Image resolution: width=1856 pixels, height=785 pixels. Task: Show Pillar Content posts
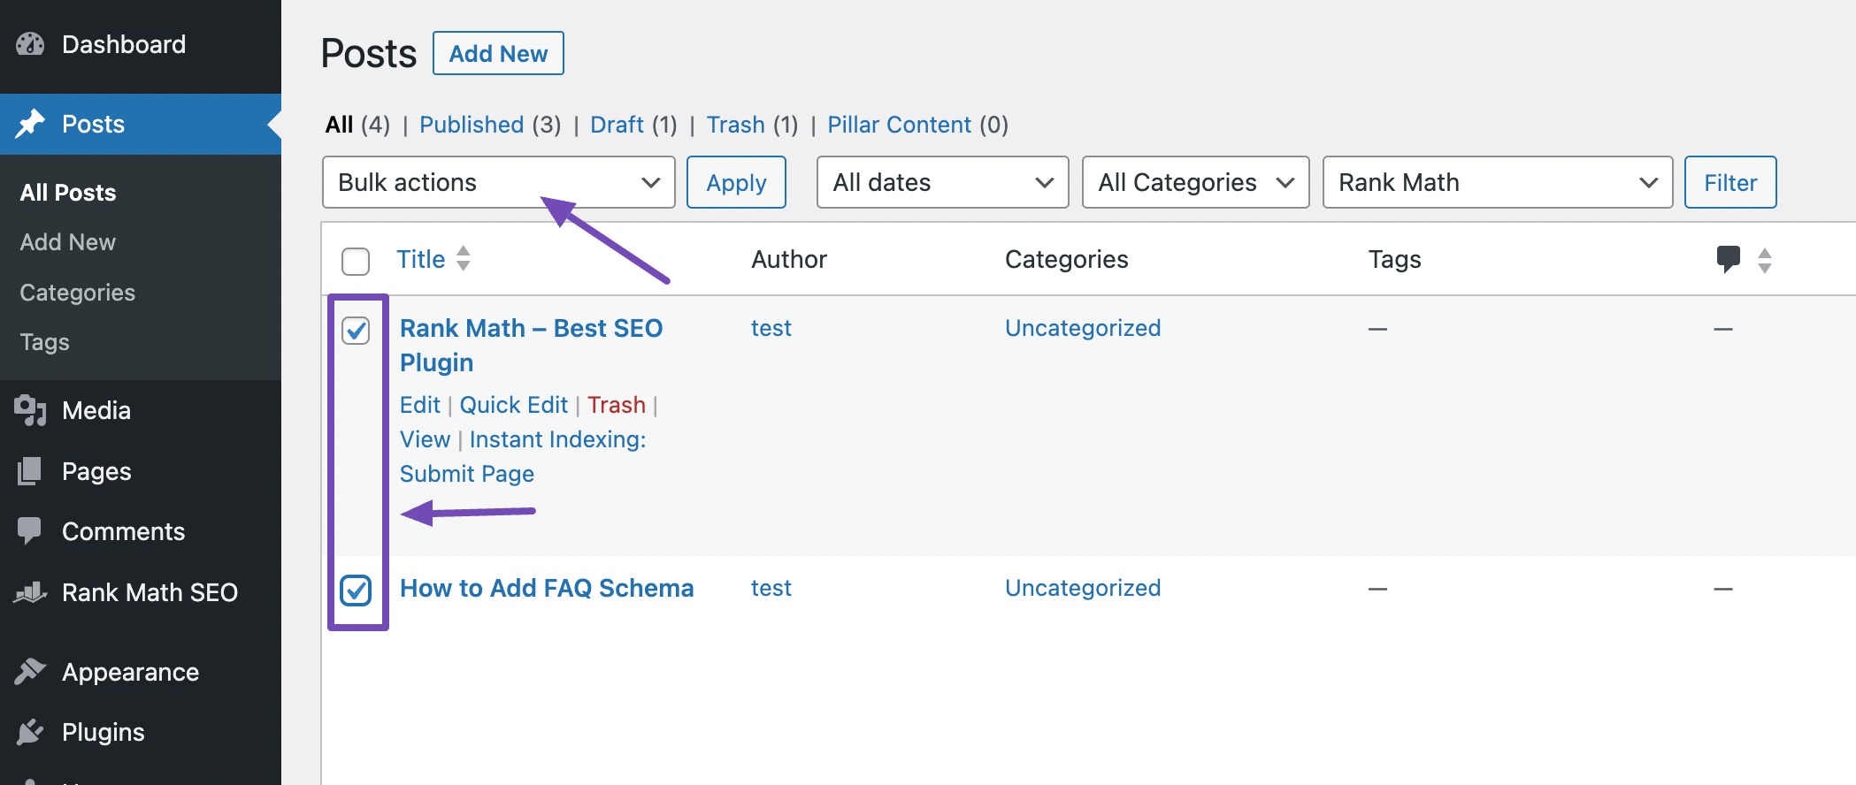click(x=899, y=125)
